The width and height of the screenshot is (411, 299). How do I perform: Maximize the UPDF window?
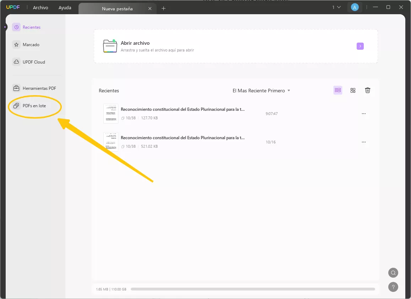[388, 7]
